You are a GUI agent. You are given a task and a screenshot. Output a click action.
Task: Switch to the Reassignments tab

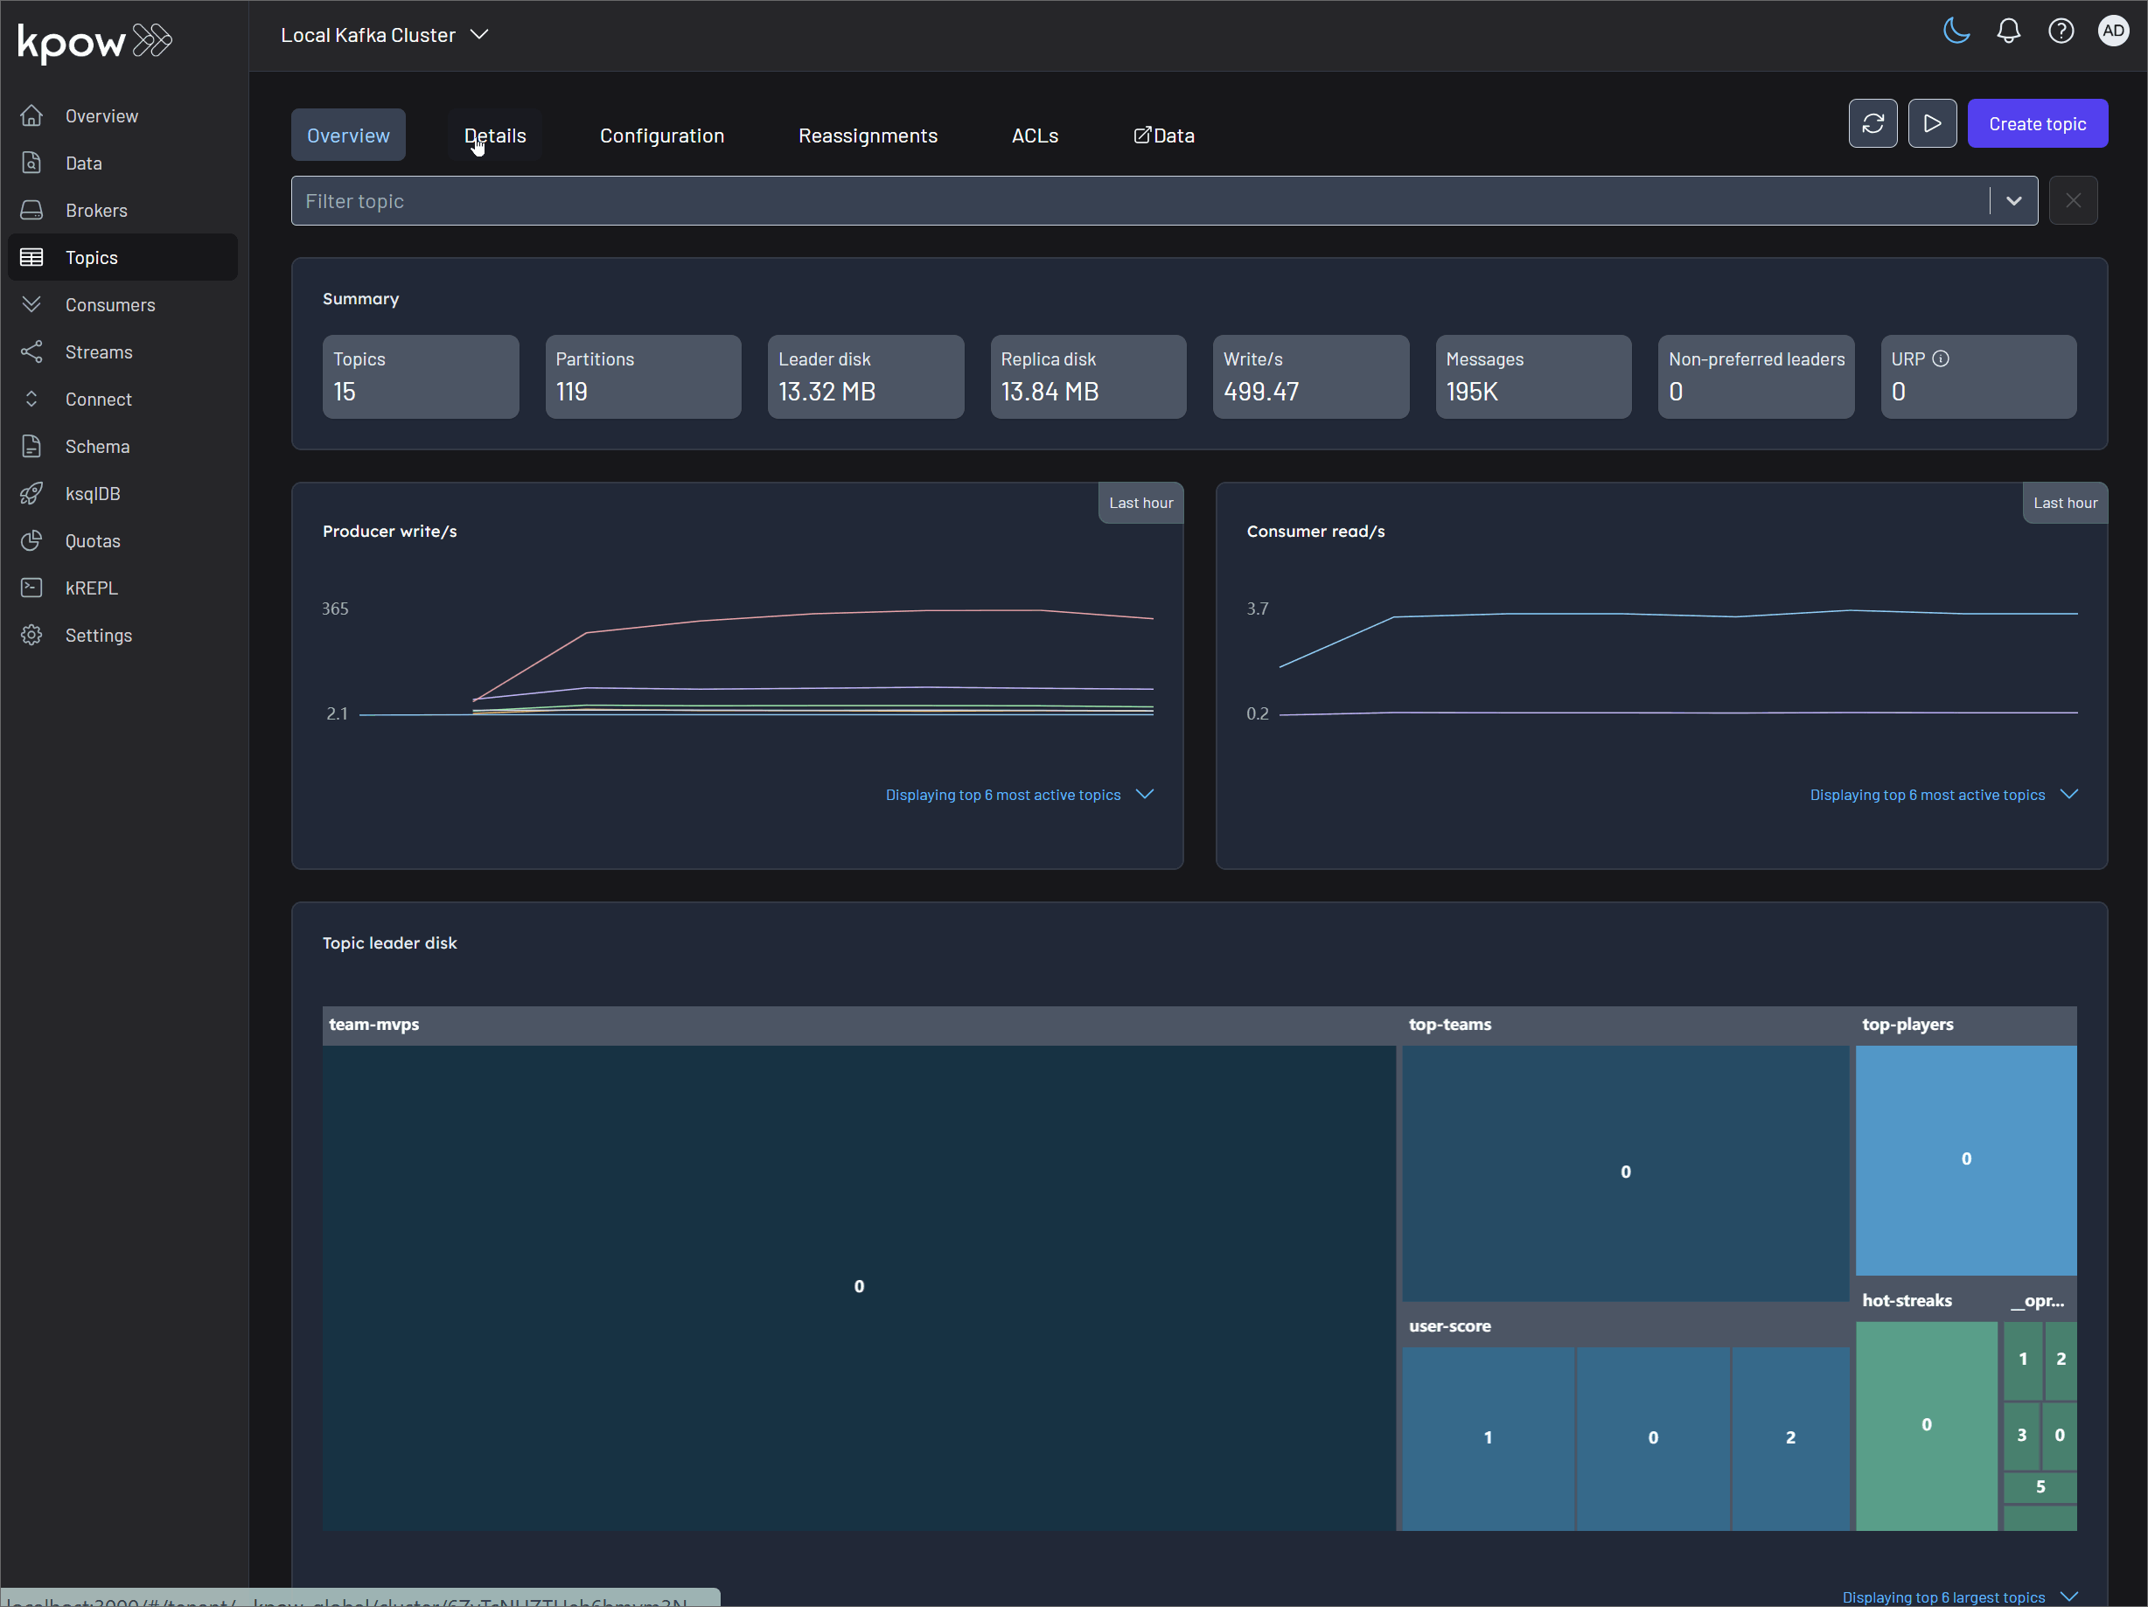(868, 136)
